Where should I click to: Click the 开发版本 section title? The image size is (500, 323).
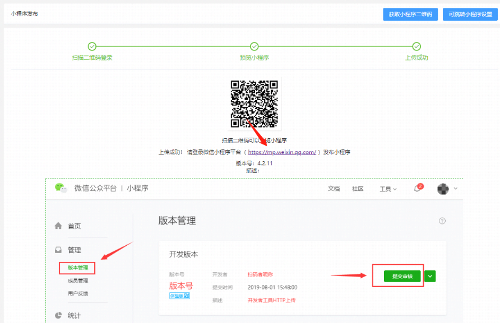pos(183,254)
